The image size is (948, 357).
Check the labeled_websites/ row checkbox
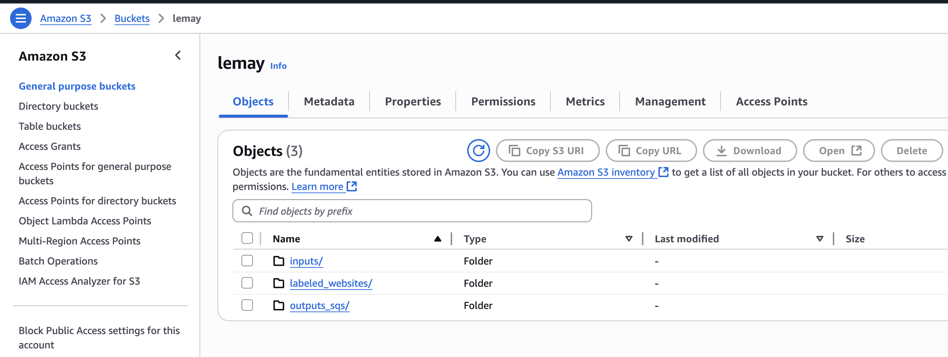[x=247, y=283]
